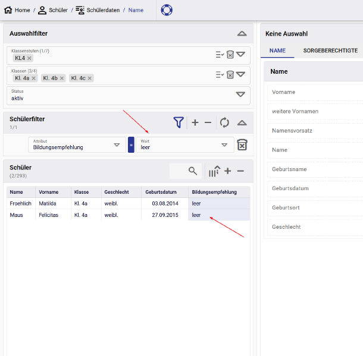Select the Name tab
Screen dimensions: 363x356
[277, 51]
